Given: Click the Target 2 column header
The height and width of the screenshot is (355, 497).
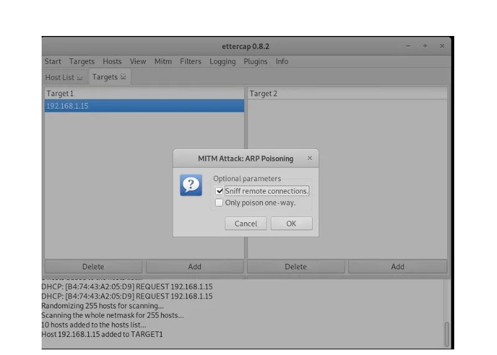Looking at the screenshot, I should [347, 94].
